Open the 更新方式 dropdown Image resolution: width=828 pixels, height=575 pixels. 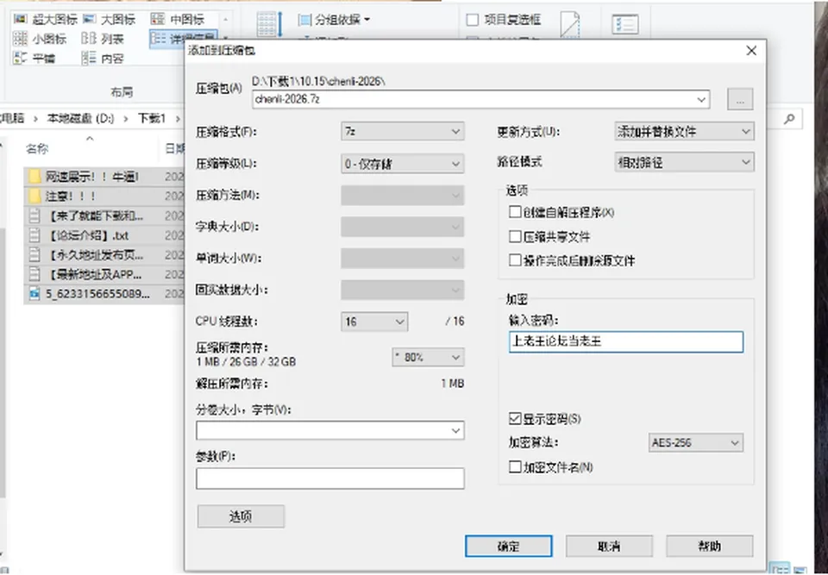(684, 132)
